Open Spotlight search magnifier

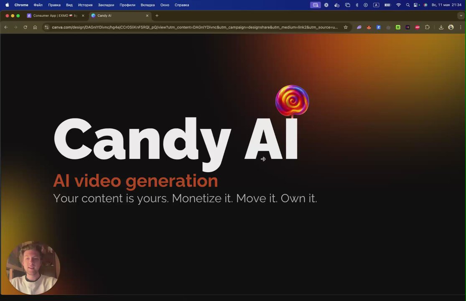[x=408, y=5]
